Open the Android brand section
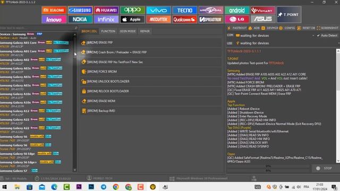 pos(237,10)
